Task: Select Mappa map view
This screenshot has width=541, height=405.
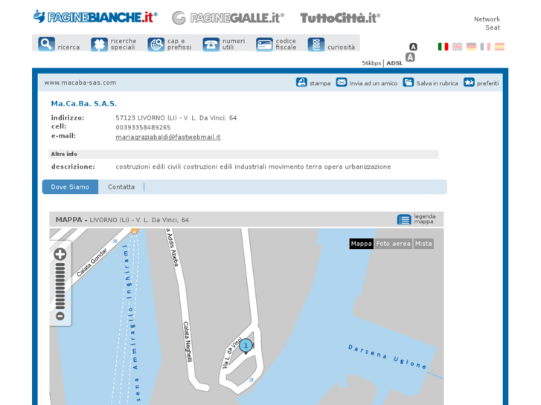Action: 361,244
